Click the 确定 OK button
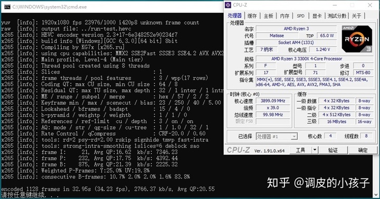This screenshot has height=199, width=380. coord(363,150)
